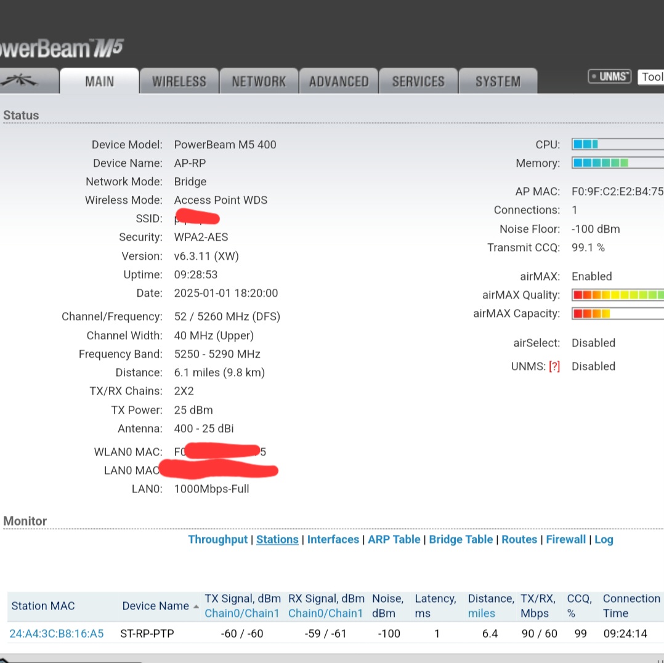The height and width of the screenshot is (663, 664).
Task: Select the airMAX value Enabled
Action: pyautogui.click(x=591, y=276)
